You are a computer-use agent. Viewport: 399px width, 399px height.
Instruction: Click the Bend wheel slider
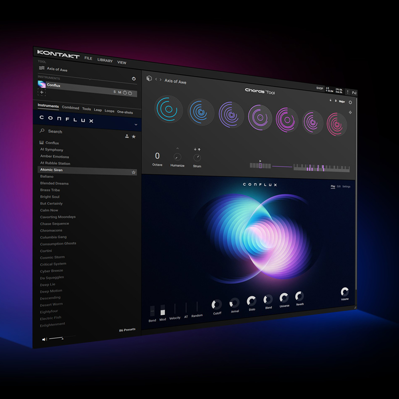(152, 311)
